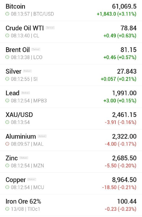
Task: Open the XAU/USD quote
Action: tap(71, 119)
